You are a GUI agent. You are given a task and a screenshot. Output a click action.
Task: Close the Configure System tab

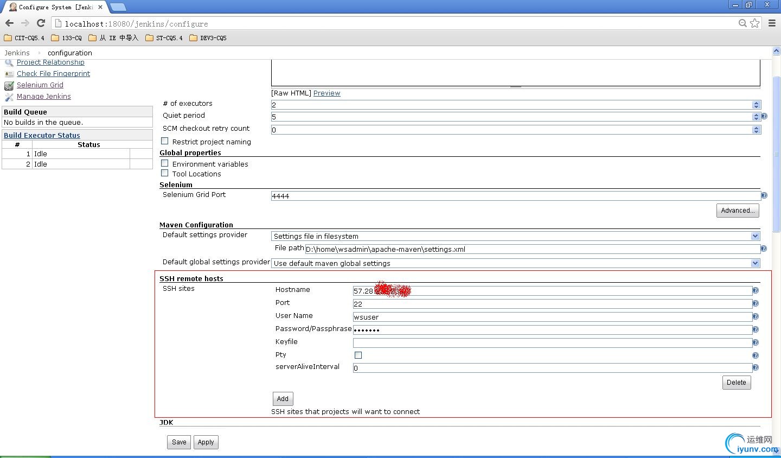click(x=100, y=7)
